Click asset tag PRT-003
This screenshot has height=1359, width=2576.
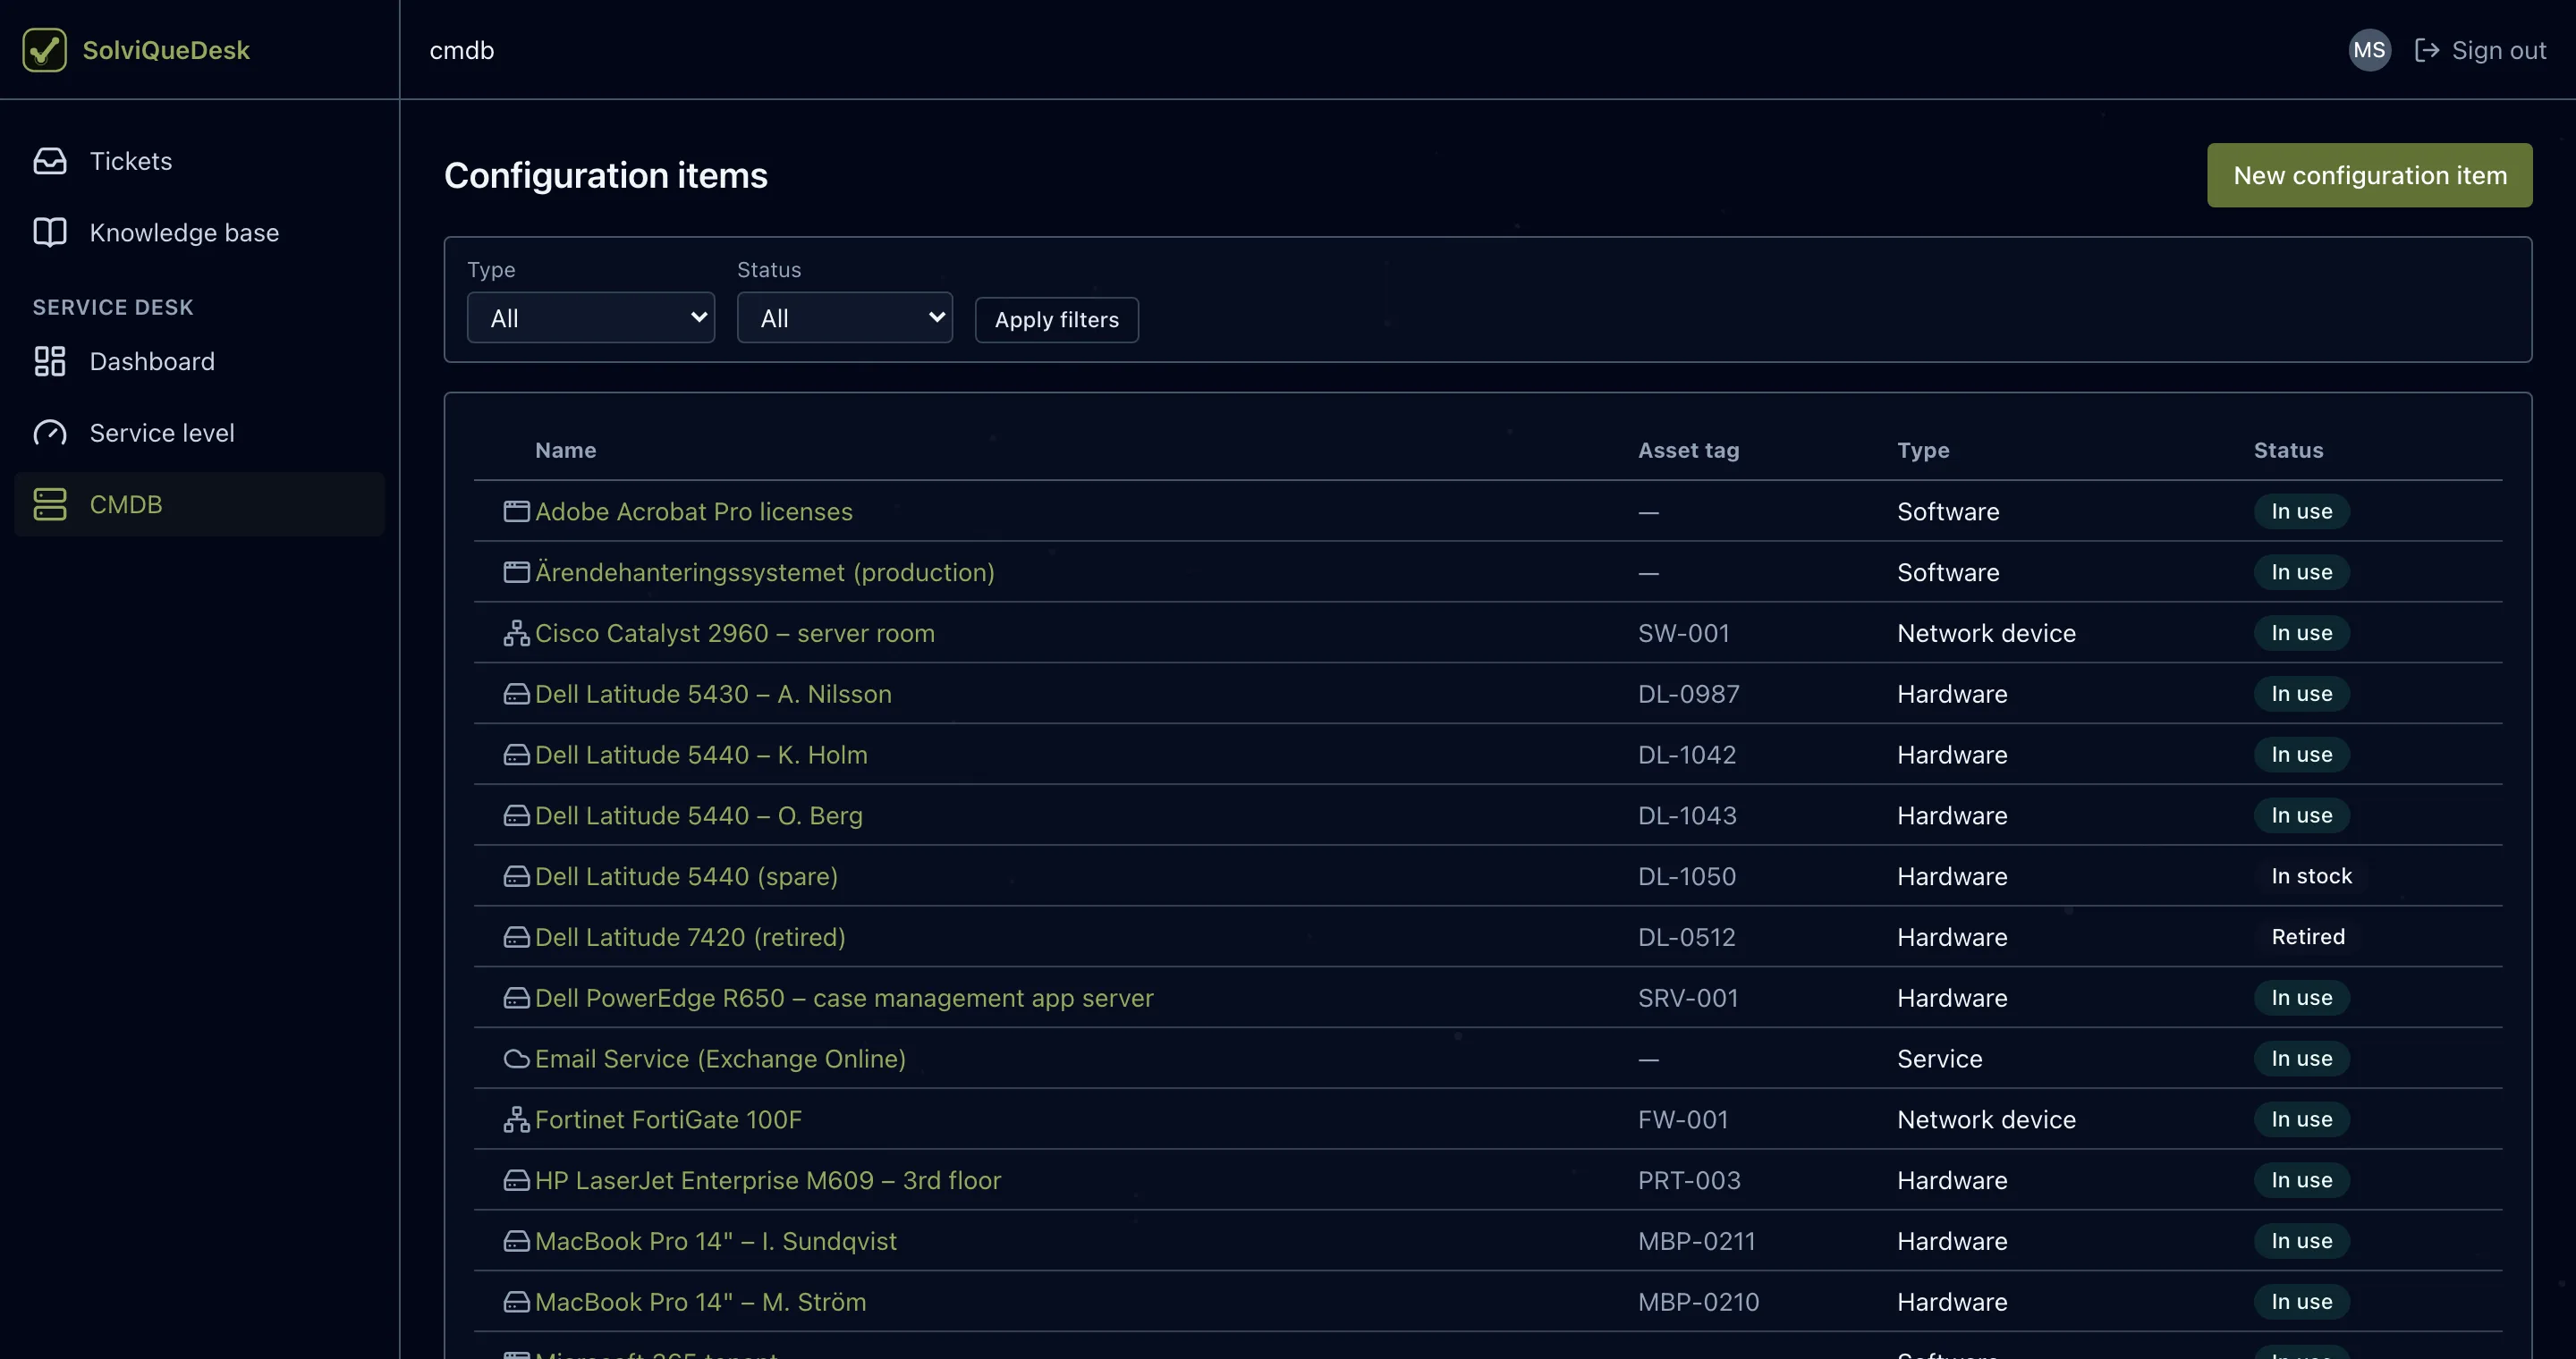coord(1689,1181)
